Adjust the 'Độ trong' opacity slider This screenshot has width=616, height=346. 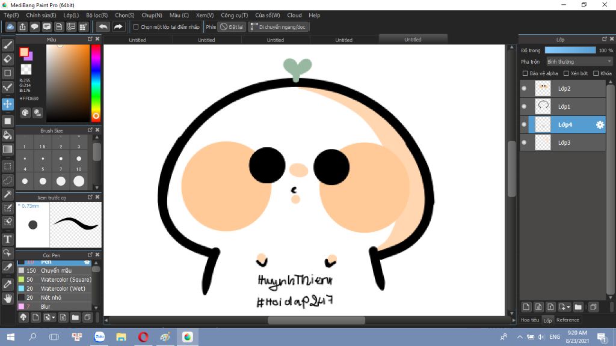click(x=570, y=50)
